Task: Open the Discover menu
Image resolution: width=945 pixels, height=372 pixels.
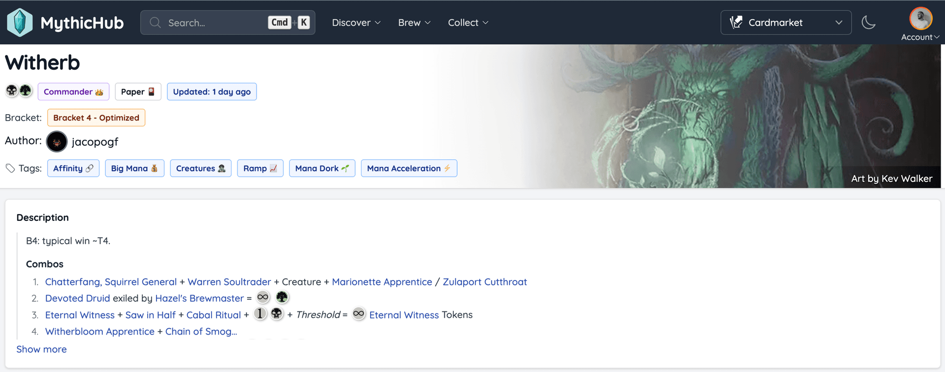Action: pos(356,23)
